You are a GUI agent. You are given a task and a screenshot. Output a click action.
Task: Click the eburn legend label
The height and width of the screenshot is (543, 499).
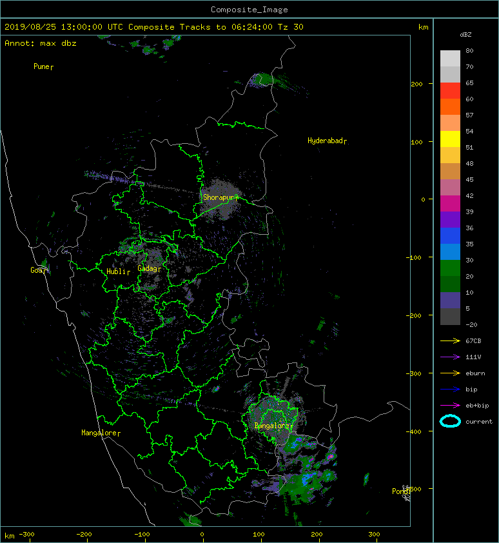tap(475, 373)
